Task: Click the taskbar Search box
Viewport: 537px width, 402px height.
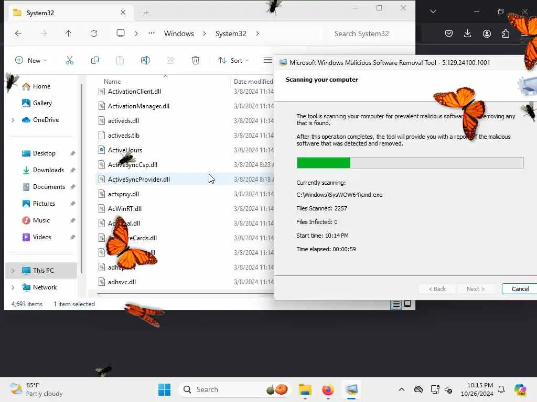Action: pyautogui.click(x=234, y=389)
